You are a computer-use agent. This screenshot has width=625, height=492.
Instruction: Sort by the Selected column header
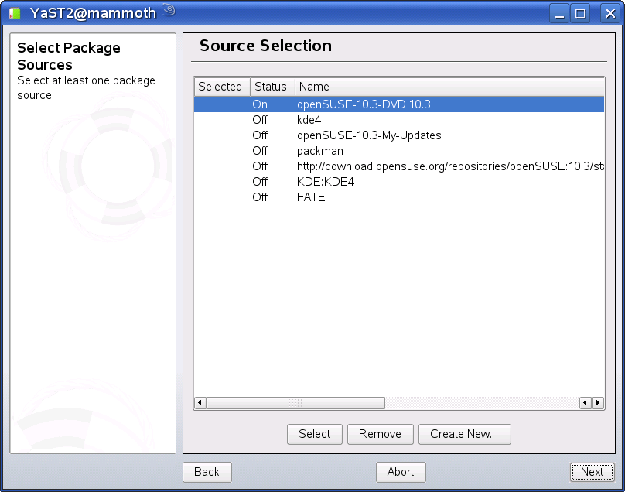[x=220, y=87]
